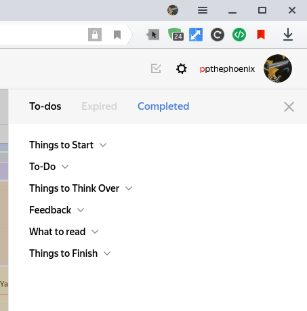Expand the Things to Start list
307x311 pixels.
pos(68,145)
